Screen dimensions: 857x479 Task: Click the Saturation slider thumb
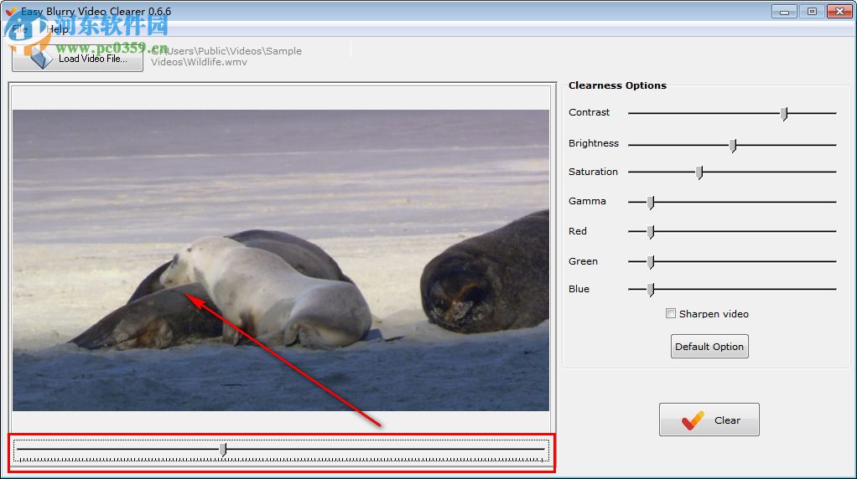click(x=699, y=173)
